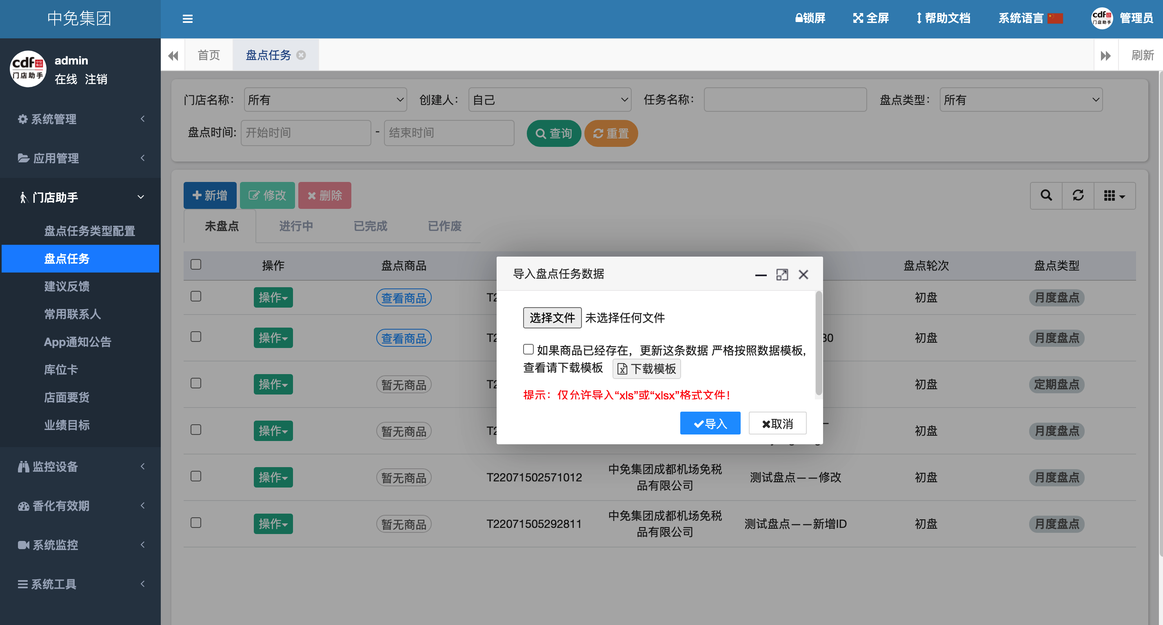
Task: Enter fullscreen mode via 全屏 icon
Action: pyautogui.click(x=858, y=18)
